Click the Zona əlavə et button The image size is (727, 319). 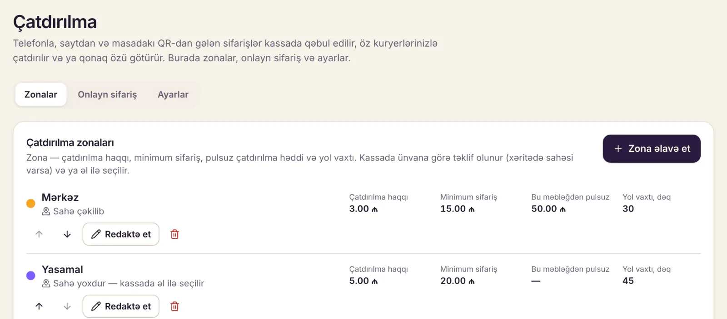(x=652, y=149)
